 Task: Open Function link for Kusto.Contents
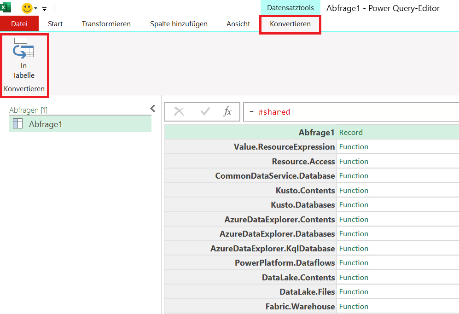[354, 190]
